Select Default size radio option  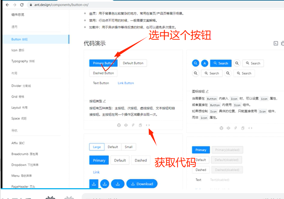pos(113,147)
